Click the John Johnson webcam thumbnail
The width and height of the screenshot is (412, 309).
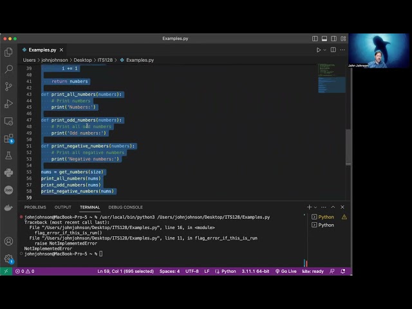pyautogui.click(x=379, y=51)
